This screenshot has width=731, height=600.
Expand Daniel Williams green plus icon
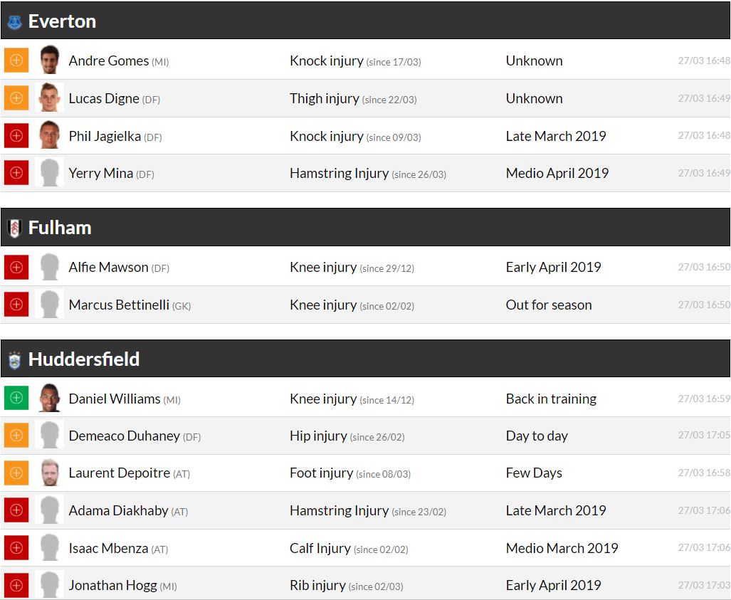click(16, 399)
